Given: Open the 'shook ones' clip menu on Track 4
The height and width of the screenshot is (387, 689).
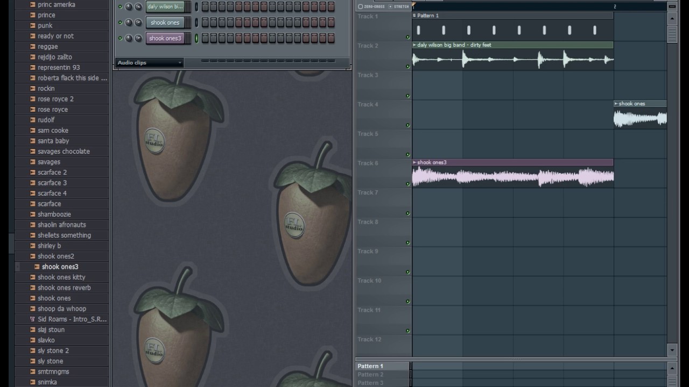Looking at the screenshot, I should (616, 104).
